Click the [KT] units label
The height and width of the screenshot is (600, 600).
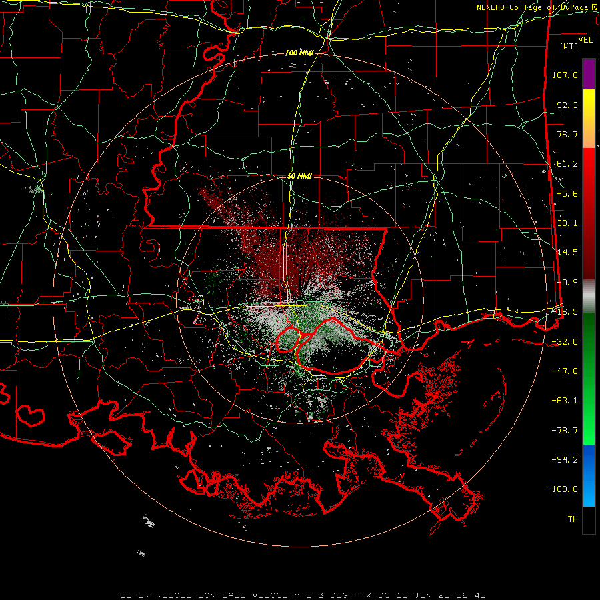pos(569,46)
